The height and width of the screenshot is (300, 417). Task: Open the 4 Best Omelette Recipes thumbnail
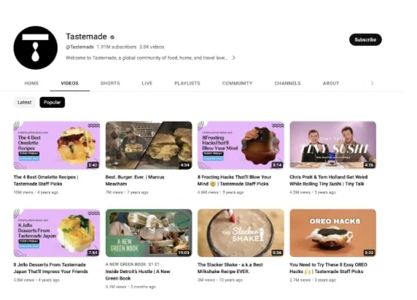point(57,146)
